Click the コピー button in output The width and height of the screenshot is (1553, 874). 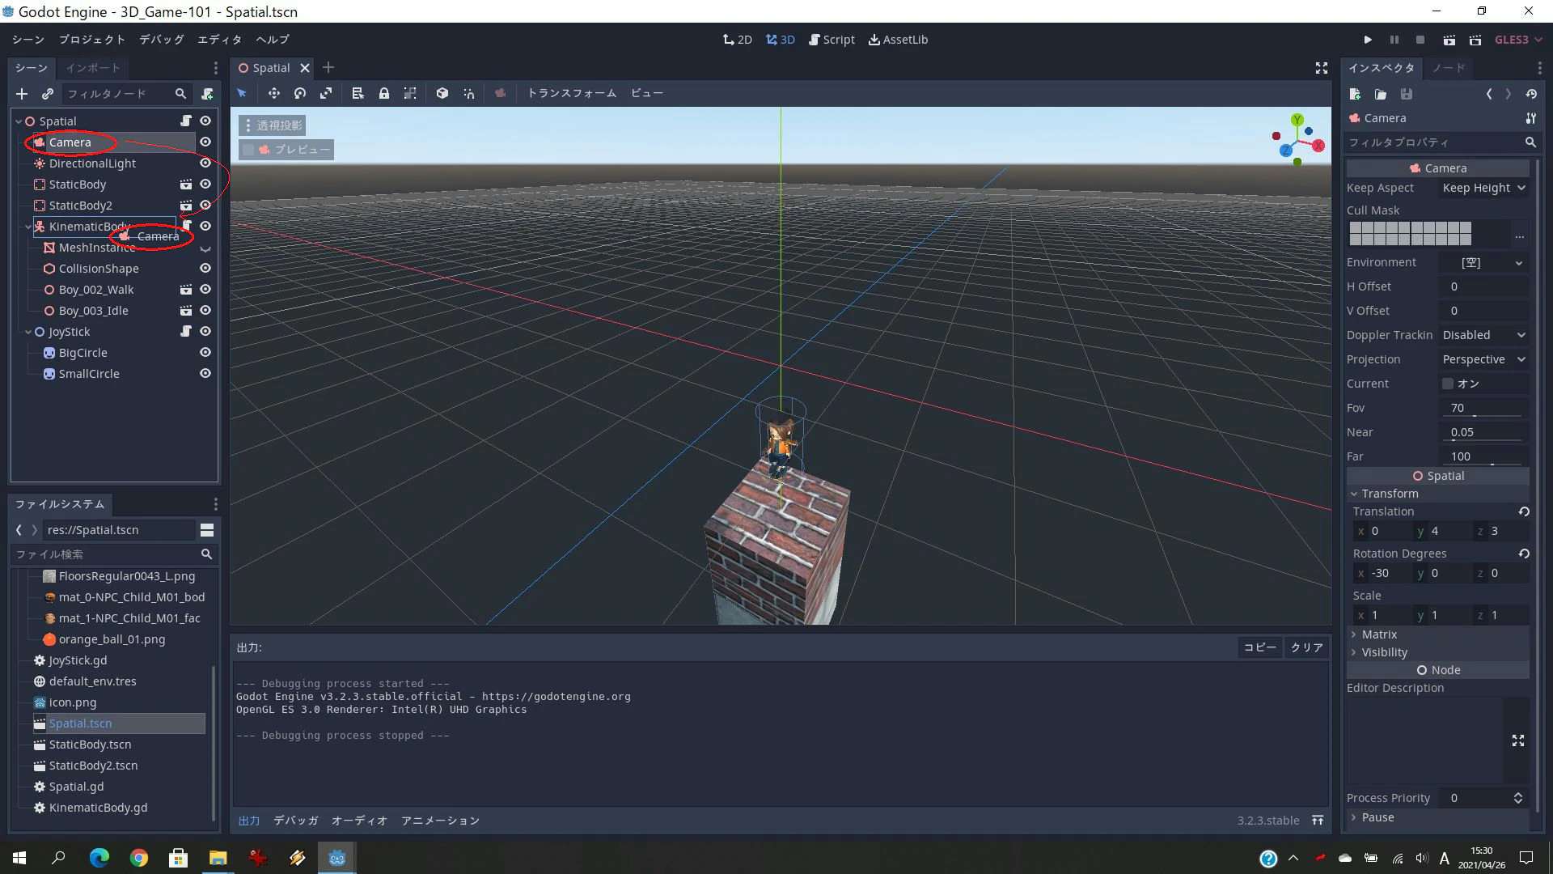click(1259, 647)
